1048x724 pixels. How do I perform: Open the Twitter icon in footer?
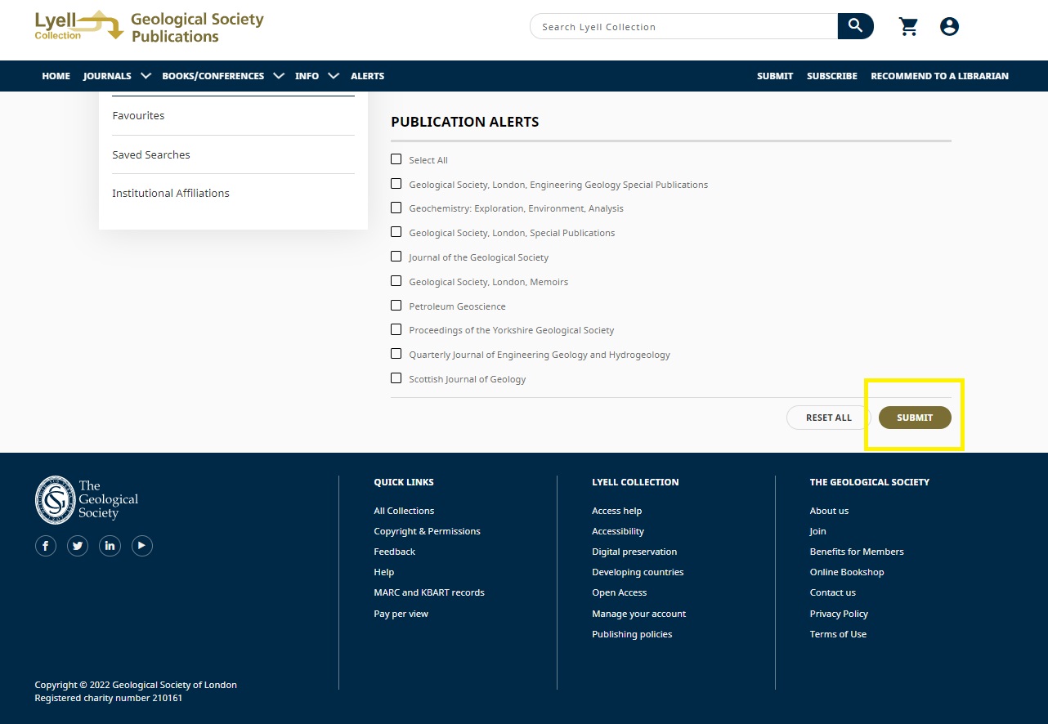[x=78, y=546]
